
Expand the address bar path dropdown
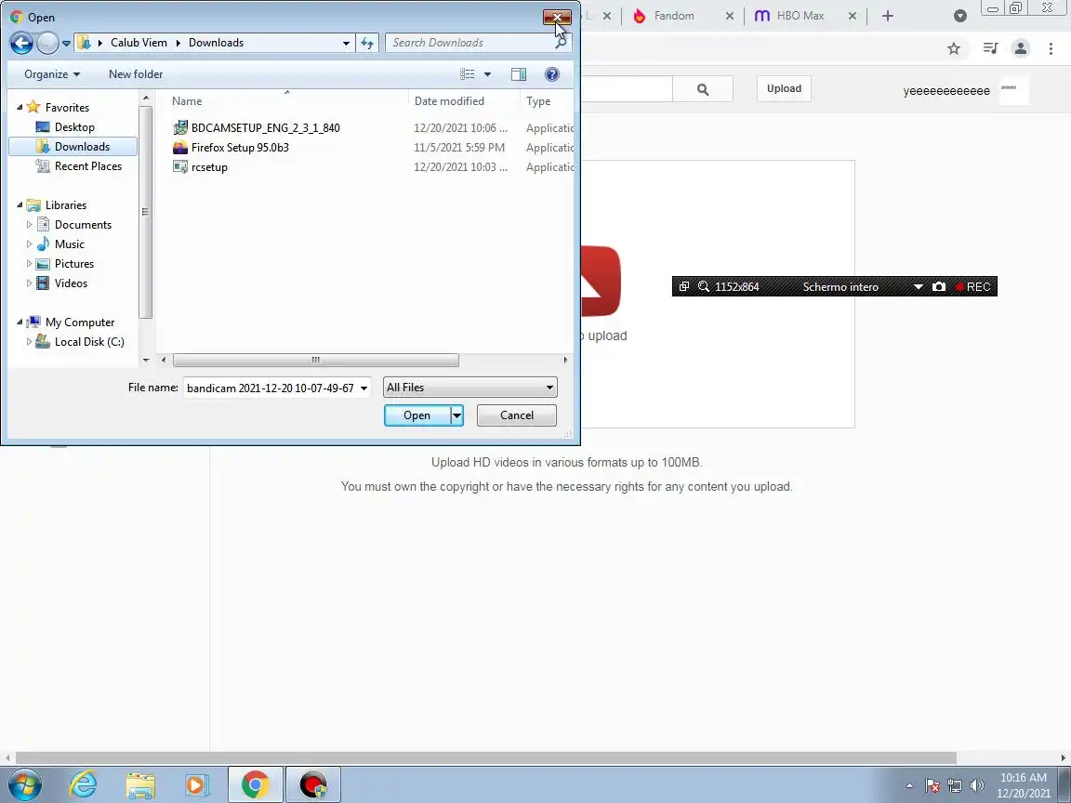click(x=346, y=43)
